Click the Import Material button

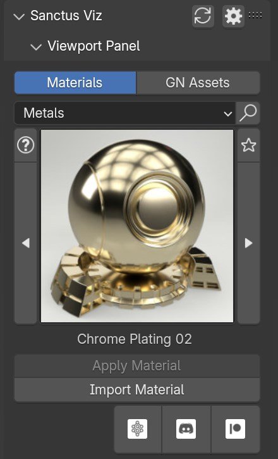coord(137,389)
